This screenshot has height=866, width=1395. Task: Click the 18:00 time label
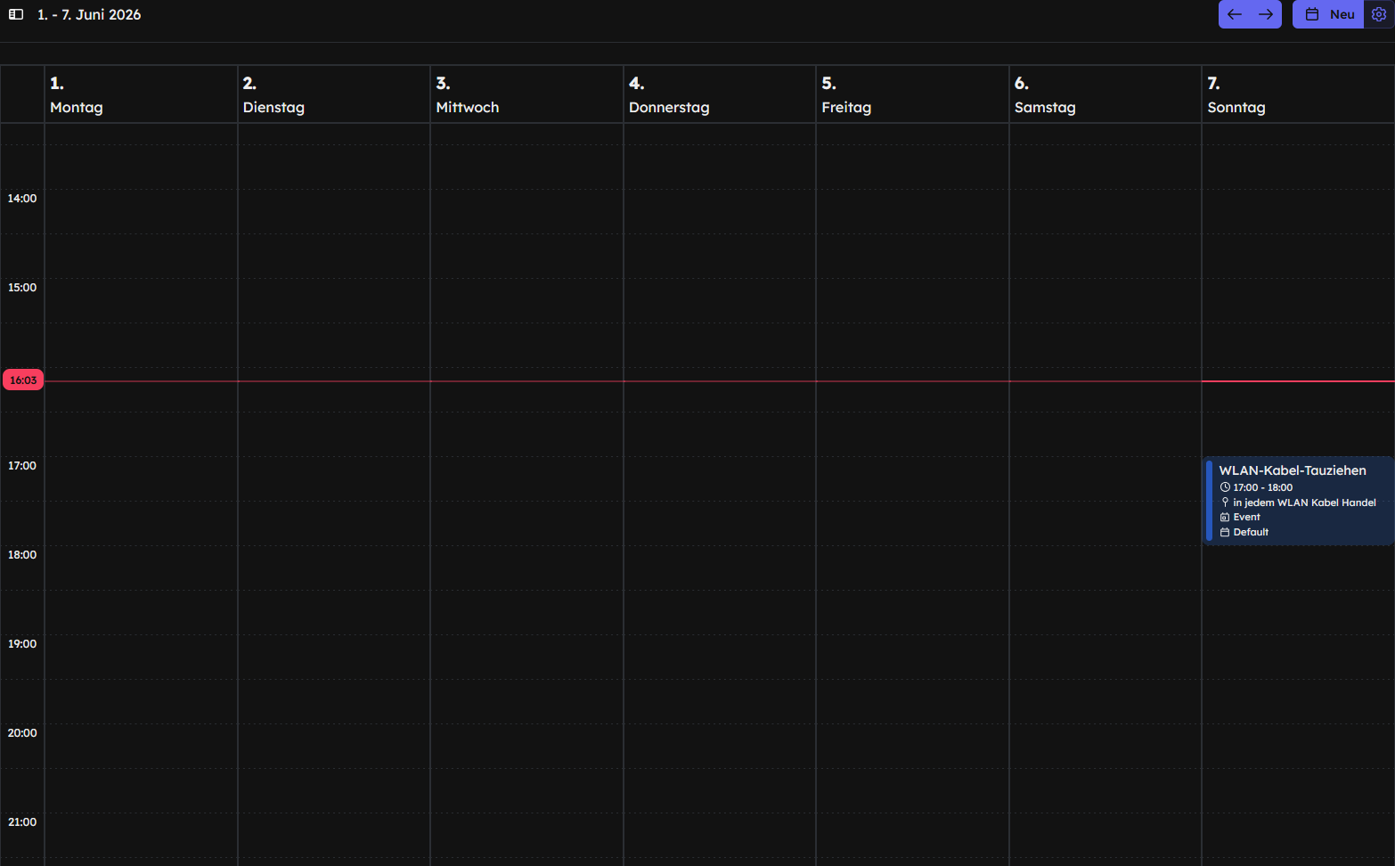(x=22, y=554)
